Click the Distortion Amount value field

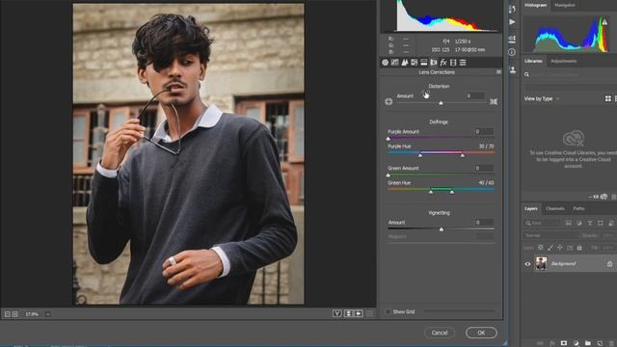pos(475,95)
